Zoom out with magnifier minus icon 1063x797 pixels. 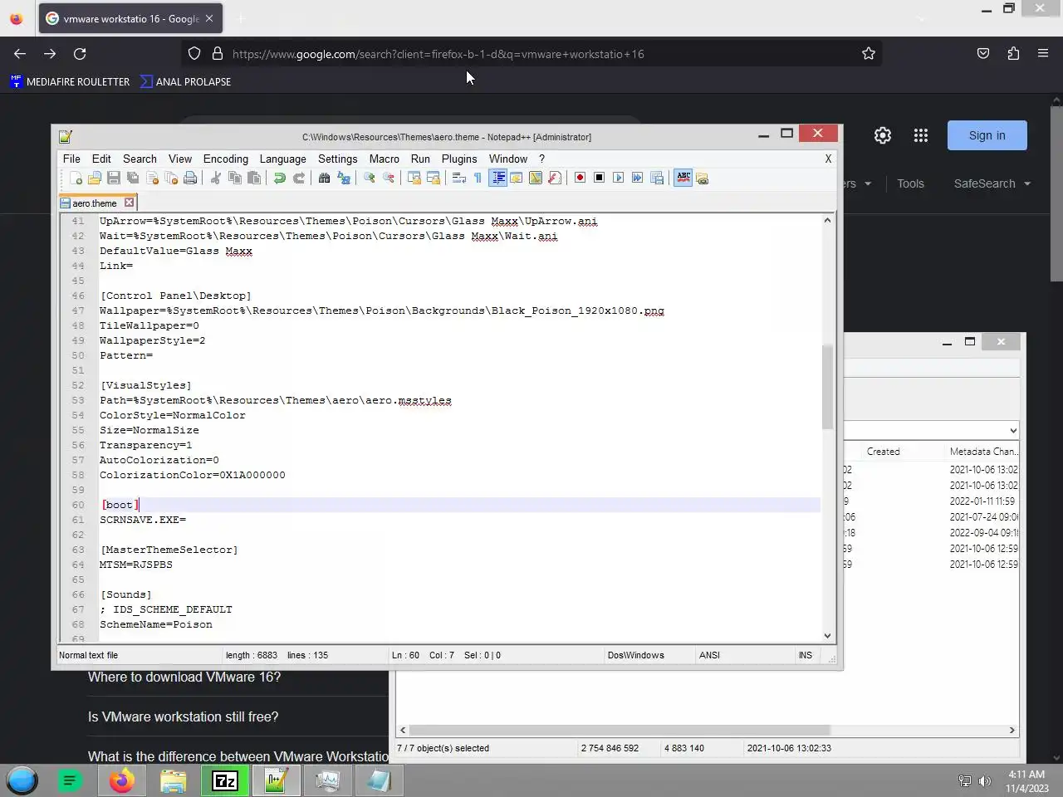(x=388, y=178)
